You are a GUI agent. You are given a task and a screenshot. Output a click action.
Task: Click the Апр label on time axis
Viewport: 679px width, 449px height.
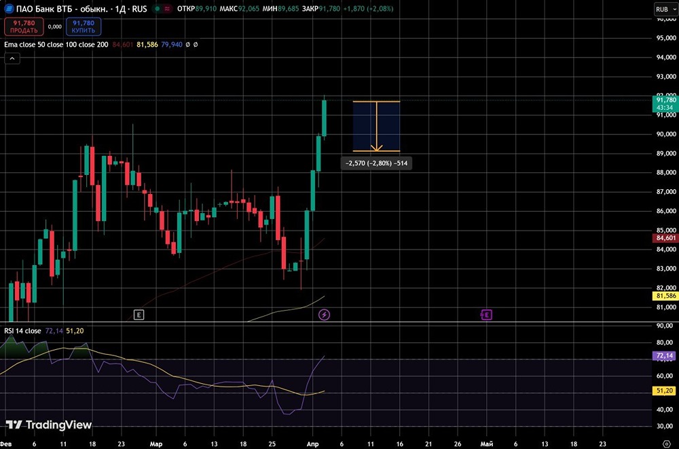click(x=312, y=444)
